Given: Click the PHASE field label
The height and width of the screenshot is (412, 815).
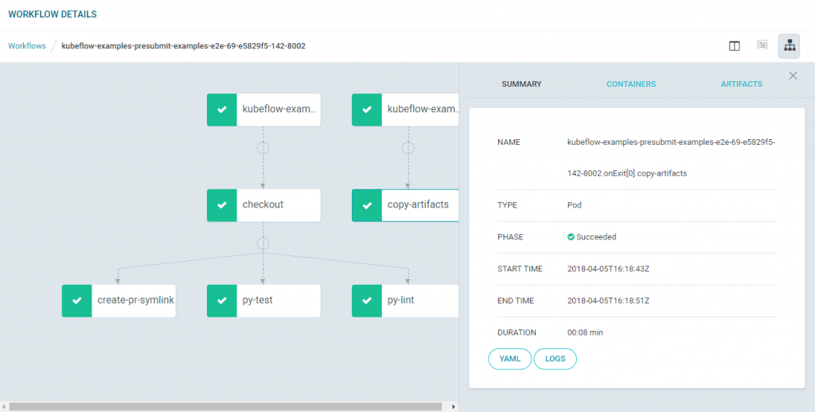Looking at the screenshot, I should tap(510, 237).
